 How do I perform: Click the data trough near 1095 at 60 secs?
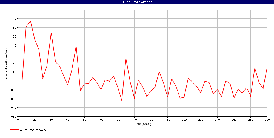pyautogui.click(x=68, y=85)
